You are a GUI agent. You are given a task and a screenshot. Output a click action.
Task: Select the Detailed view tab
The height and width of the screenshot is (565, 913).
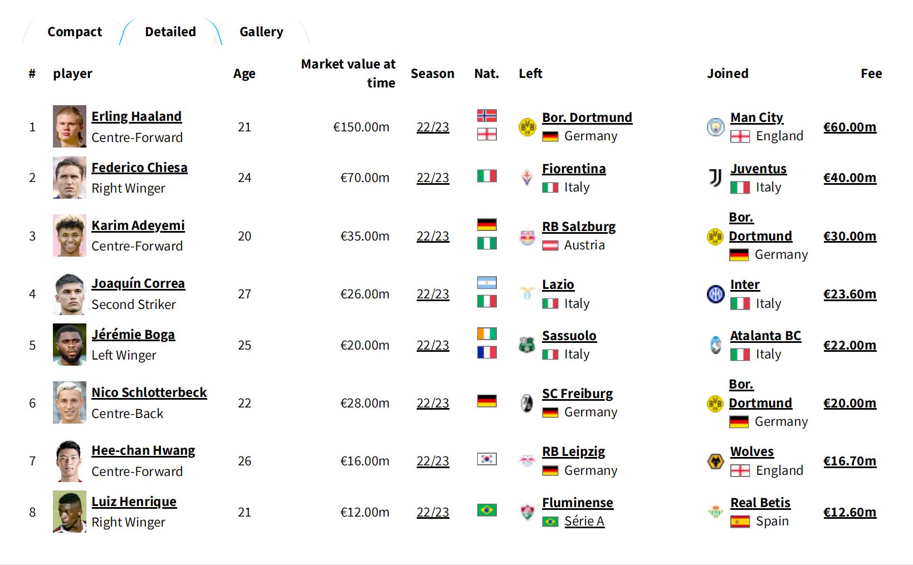click(x=170, y=32)
